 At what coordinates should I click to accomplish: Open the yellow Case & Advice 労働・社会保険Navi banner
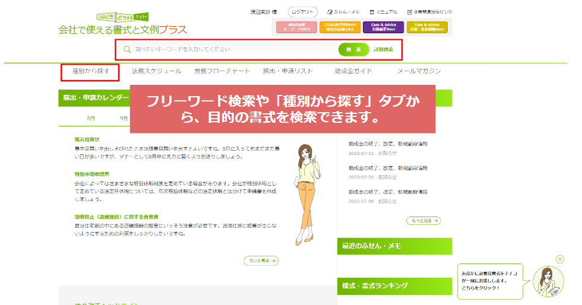tap(427, 27)
